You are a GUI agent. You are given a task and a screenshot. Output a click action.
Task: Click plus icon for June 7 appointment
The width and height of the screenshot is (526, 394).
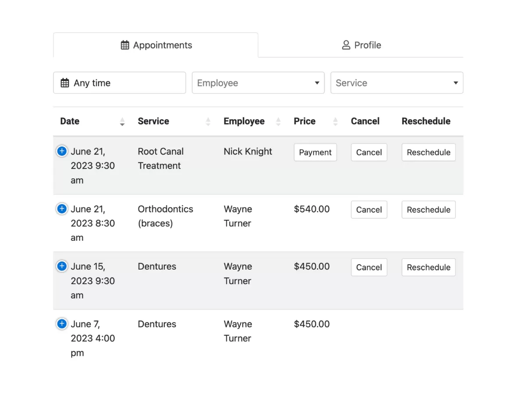click(62, 324)
